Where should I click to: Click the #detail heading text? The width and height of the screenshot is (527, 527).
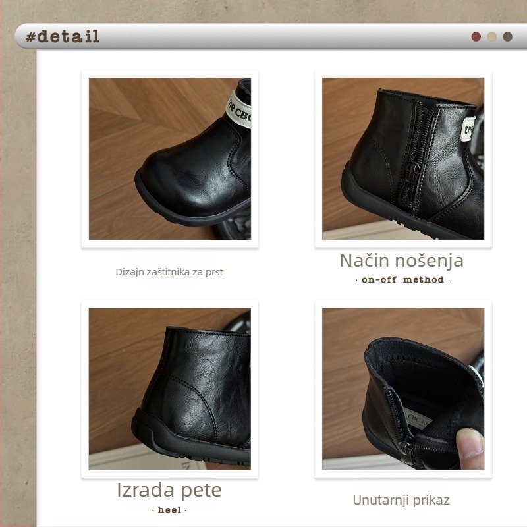pyautogui.click(x=63, y=36)
